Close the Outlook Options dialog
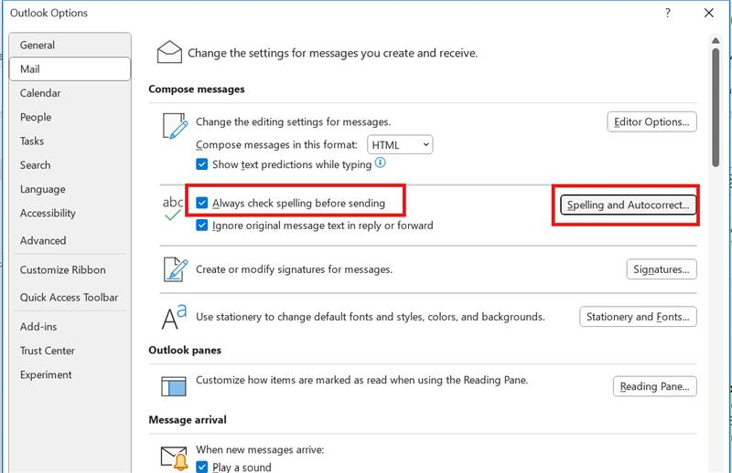This screenshot has height=473, width=732. coord(708,13)
